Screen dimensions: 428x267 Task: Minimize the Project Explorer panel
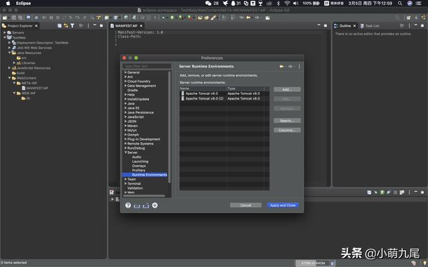(x=95, y=25)
